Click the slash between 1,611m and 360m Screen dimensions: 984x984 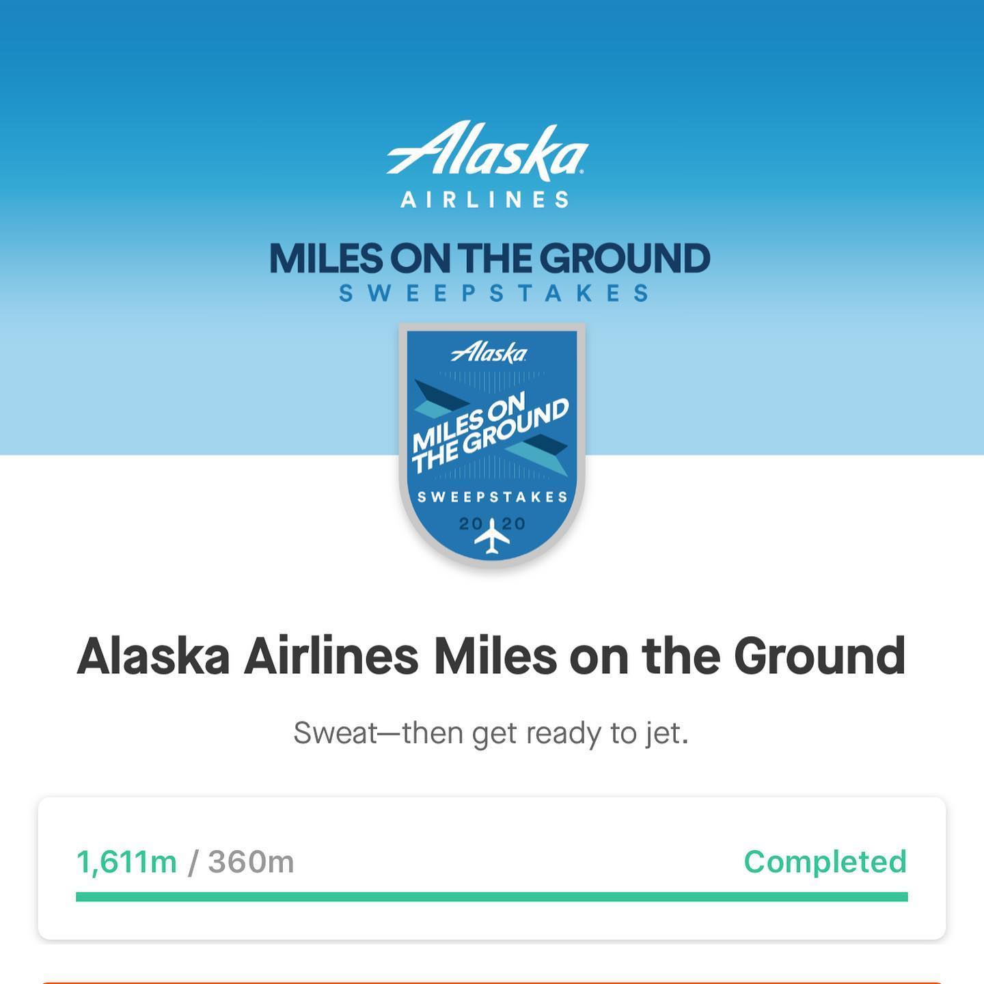pos(193,862)
